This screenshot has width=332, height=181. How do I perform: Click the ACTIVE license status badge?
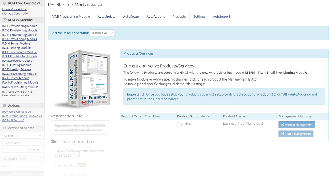82,165
